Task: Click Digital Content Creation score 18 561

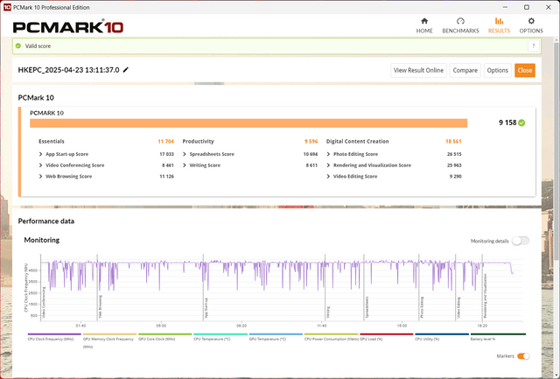Action: 453,142
